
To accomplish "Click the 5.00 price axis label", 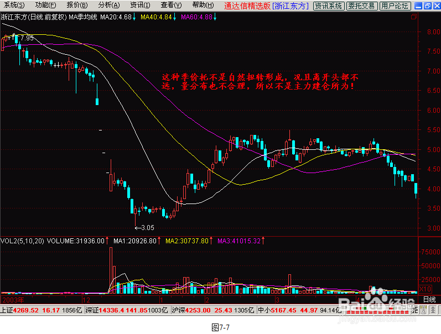I will (433, 149).
